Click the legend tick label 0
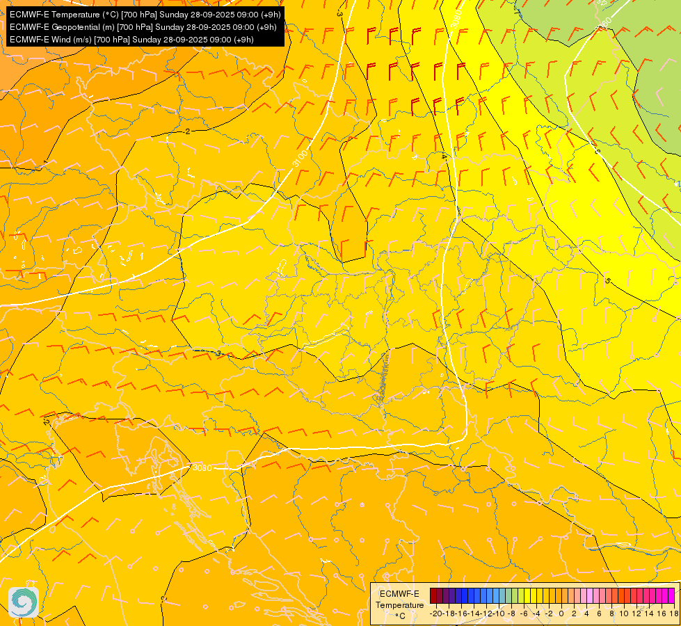681x626 pixels. [x=561, y=614]
